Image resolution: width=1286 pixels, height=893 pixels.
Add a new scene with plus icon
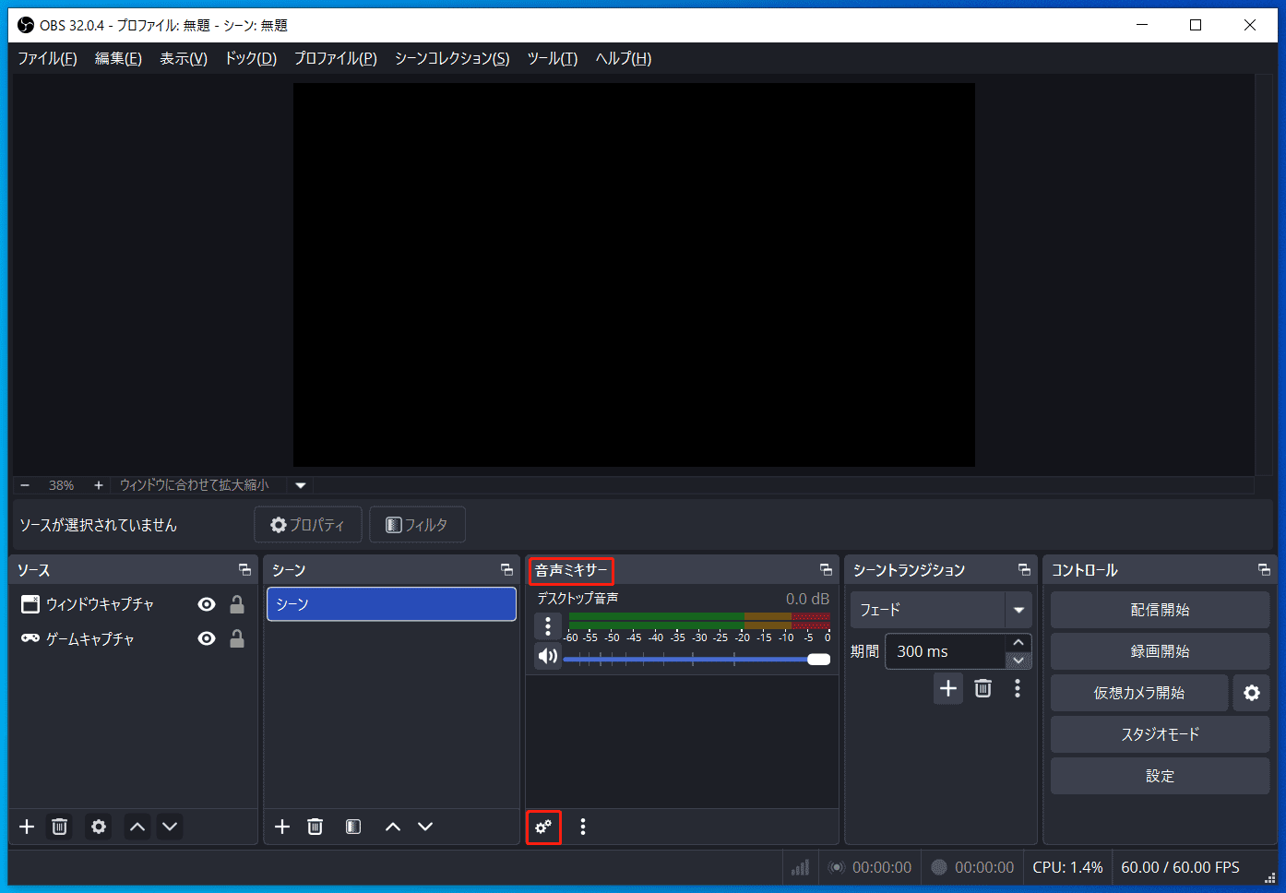(x=282, y=827)
